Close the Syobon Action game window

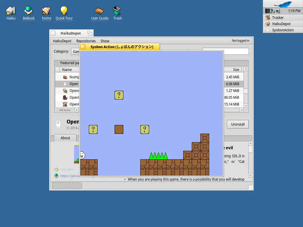pos(83,47)
